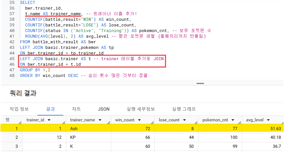
Task: Place cursor on the GROUP BY 1,2 line
Action: pyautogui.click(x=35, y=70)
